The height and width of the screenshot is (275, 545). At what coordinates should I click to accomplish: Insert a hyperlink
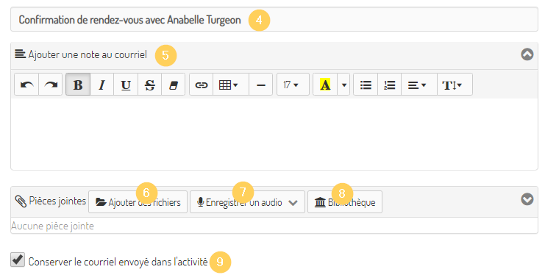point(202,85)
